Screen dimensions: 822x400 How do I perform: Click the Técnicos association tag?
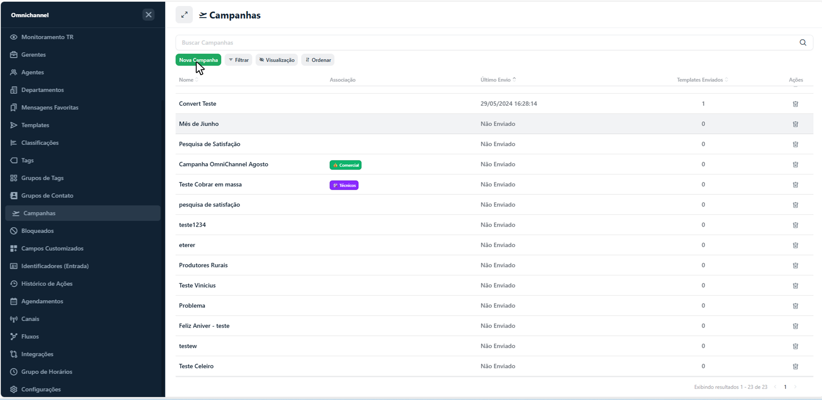tap(344, 185)
